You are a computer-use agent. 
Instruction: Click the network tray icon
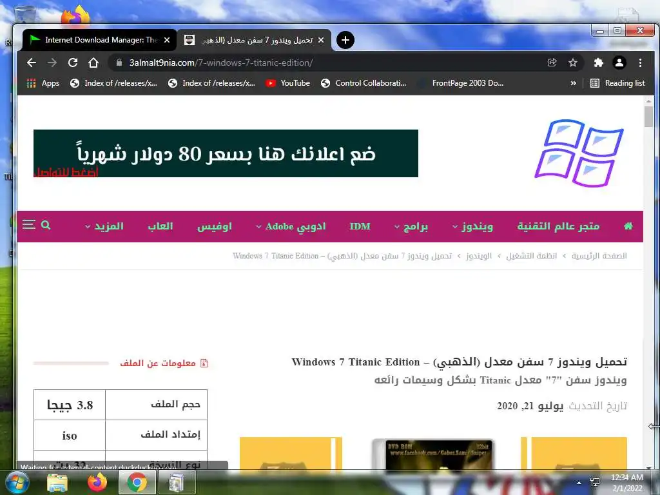click(x=595, y=482)
